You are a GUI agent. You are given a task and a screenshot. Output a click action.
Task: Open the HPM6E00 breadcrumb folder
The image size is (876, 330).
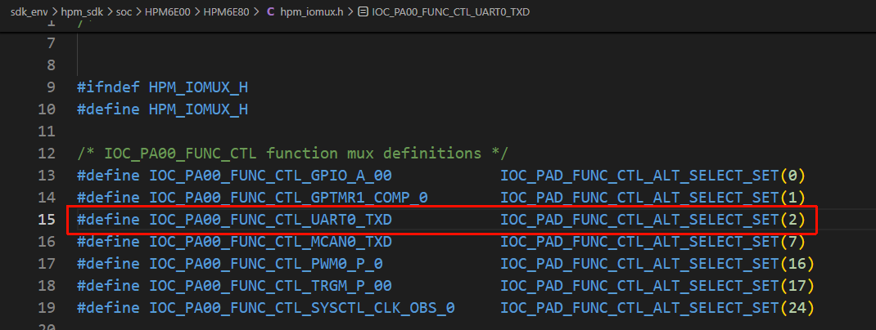pyautogui.click(x=167, y=11)
